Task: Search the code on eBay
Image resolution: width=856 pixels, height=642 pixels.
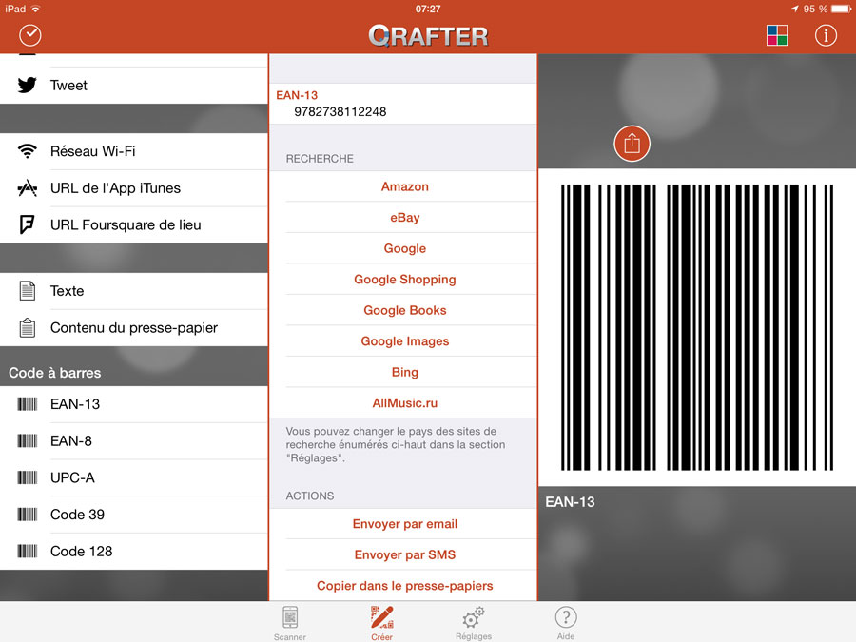Action: (404, 217)
